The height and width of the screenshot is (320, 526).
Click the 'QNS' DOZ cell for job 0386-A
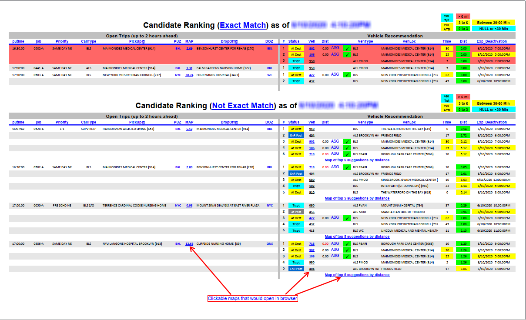[270, 244]
